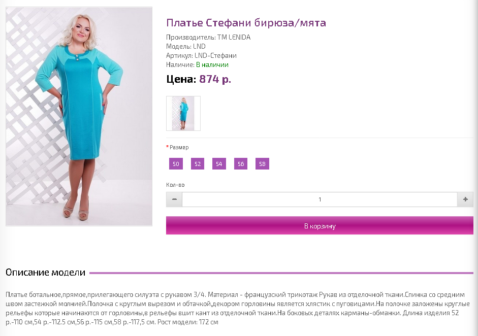478x336 pixels.
Task: Select size 50
Action: (176, 164)
